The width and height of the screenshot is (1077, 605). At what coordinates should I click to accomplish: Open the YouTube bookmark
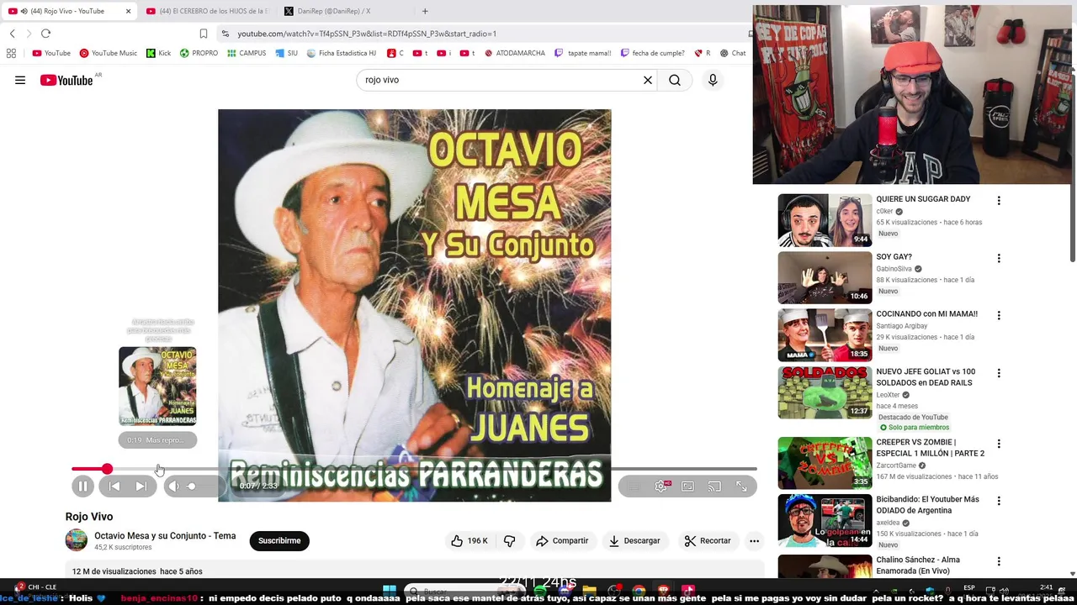point(51,53)
